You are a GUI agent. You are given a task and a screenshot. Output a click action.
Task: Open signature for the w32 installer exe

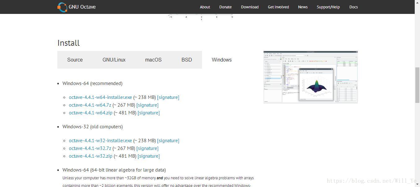click(x=168, y=141)
